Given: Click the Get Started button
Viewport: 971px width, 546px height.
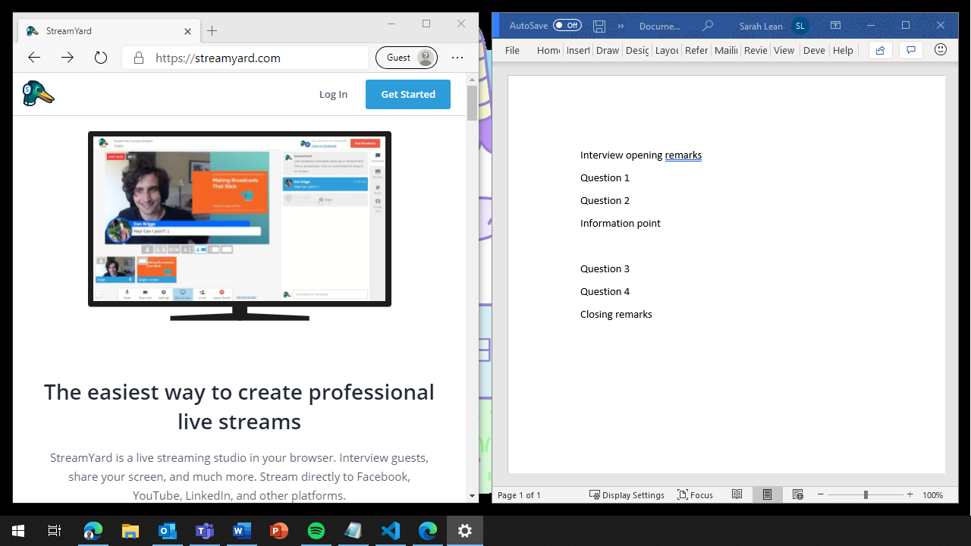Looking at the screenshot, I should coord(408,94).
